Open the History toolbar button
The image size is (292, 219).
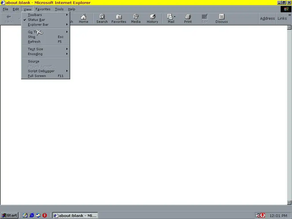click(152, 19)
